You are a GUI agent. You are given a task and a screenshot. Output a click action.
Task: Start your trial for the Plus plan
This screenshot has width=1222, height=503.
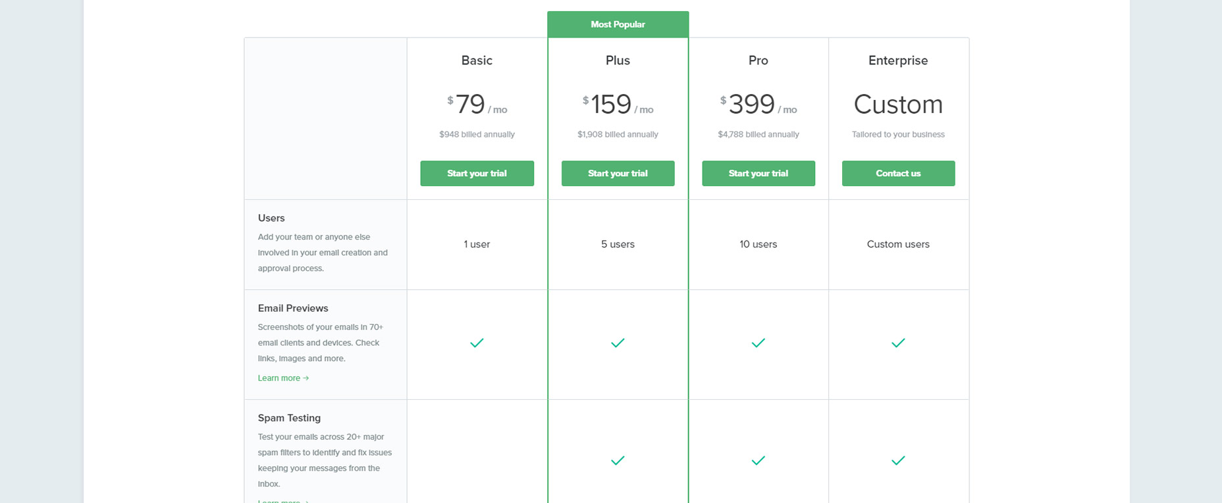coord(618,174)
